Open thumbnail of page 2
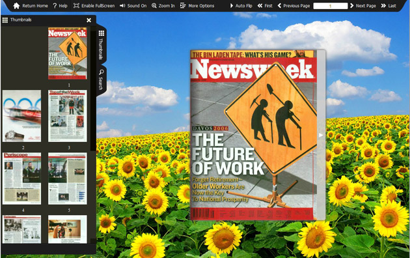The height and width of the screenshot is (258, 410). tap(21, 116)
